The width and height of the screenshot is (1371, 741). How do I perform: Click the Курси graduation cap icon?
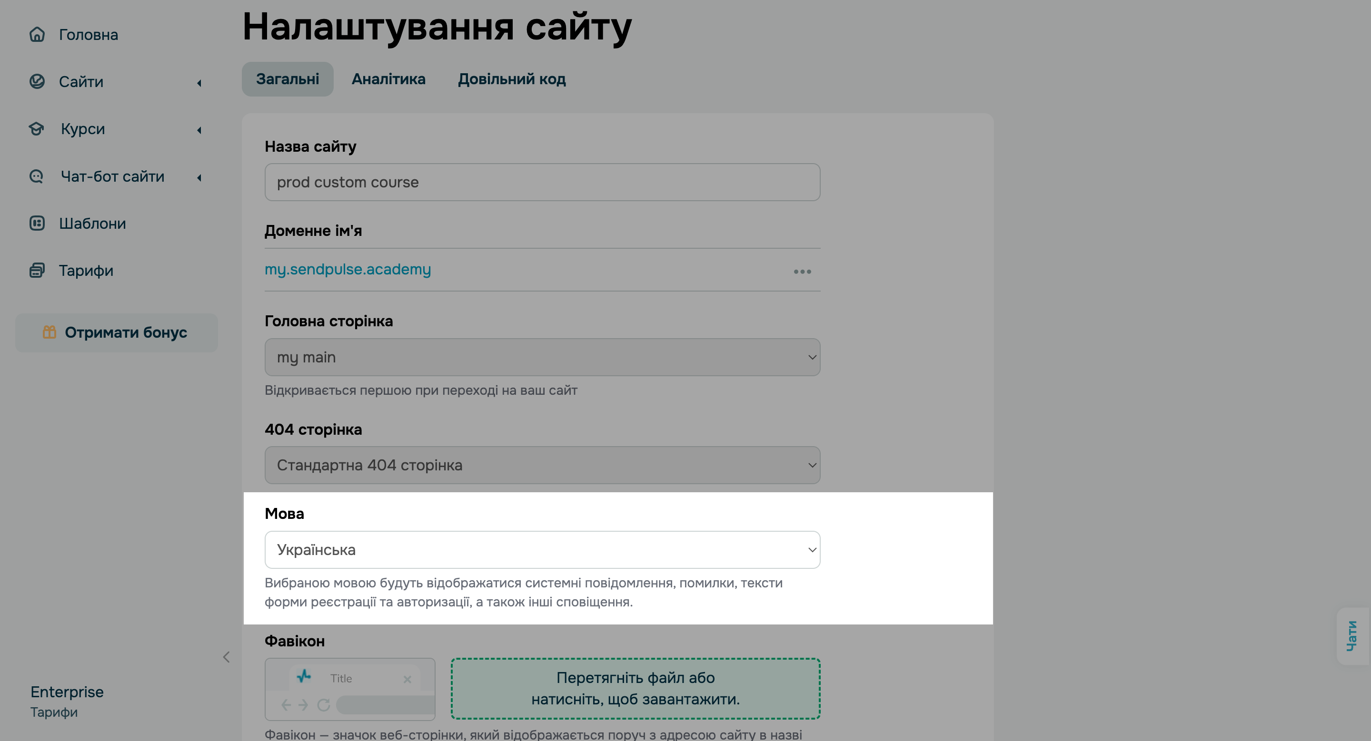point(37,128)
